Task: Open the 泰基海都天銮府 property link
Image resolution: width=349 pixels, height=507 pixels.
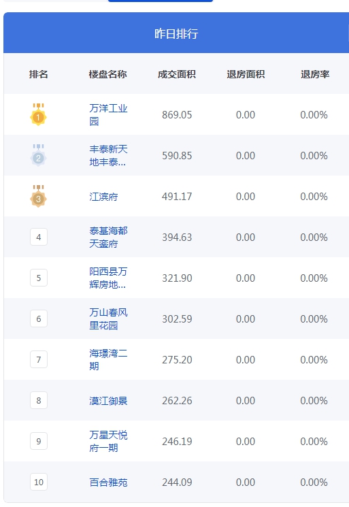Action: [108, 237]
